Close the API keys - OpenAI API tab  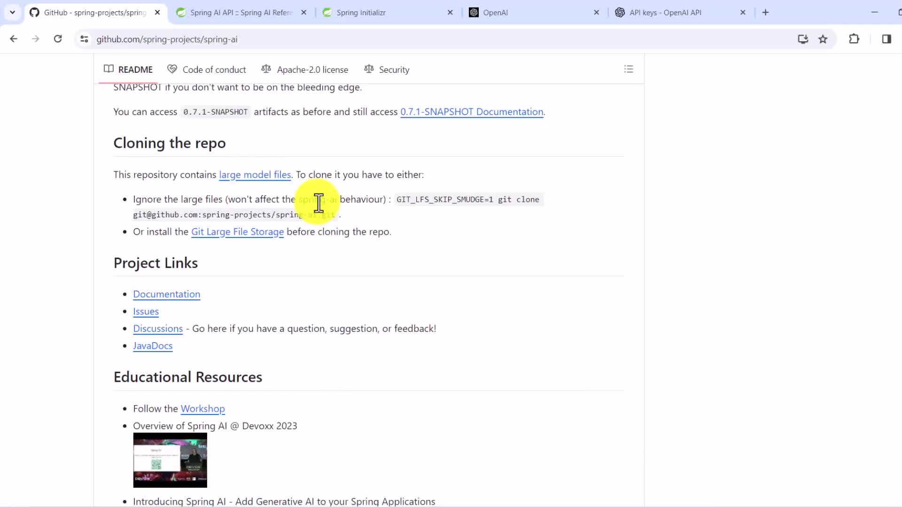point(743,13)
